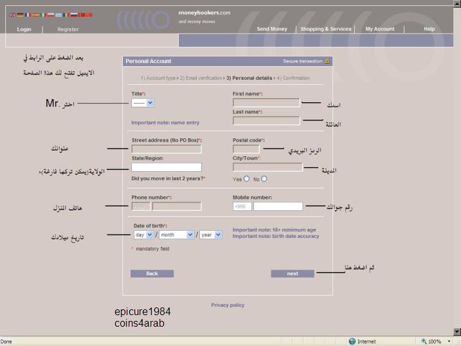Click the 'Done' status bar text
461x346 pixels.
(6, 341)
